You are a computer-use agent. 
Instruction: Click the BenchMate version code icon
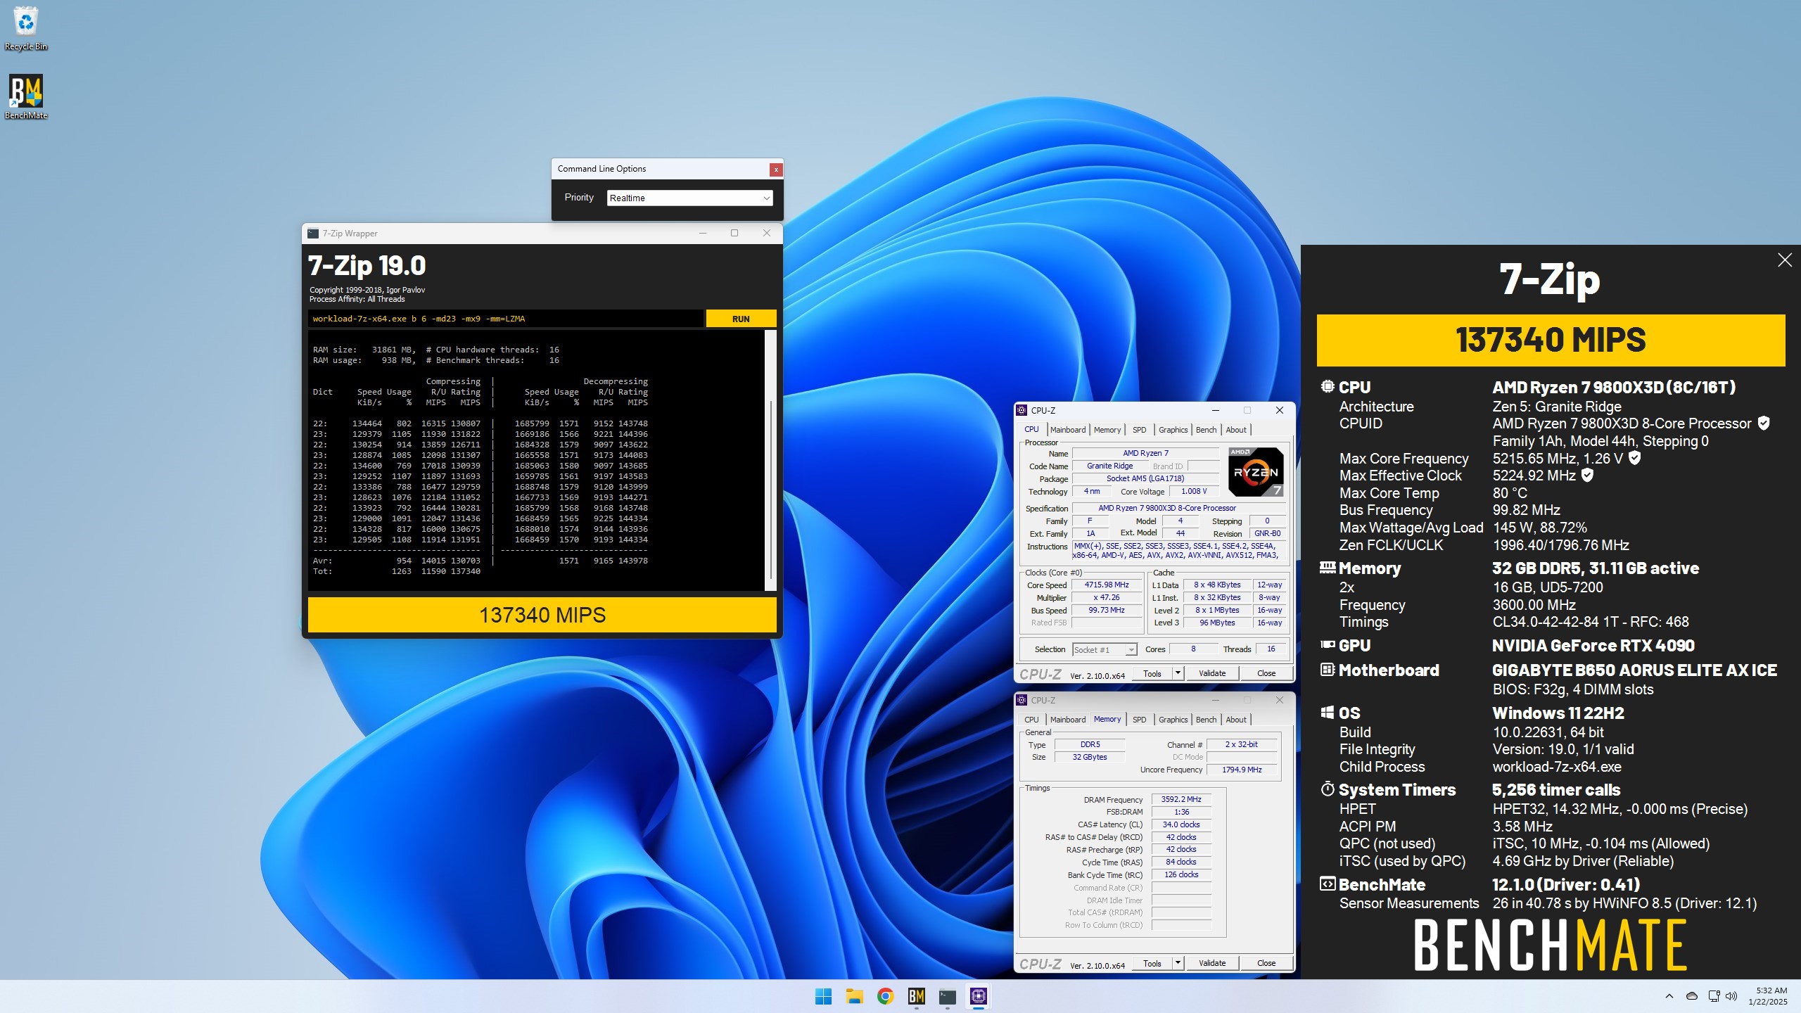point(1328,884)
